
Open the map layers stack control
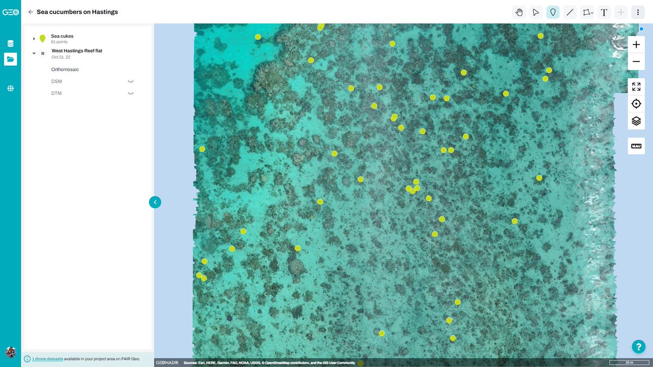[x=636, y=121]
